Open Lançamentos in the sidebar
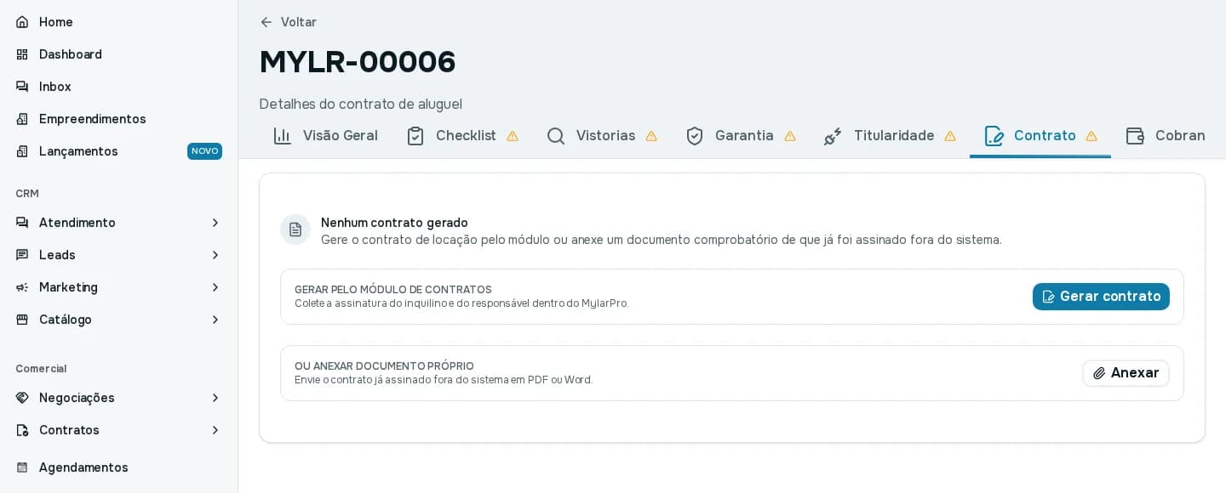This screenshot has width=1226, height=493. tap(119, 151)
